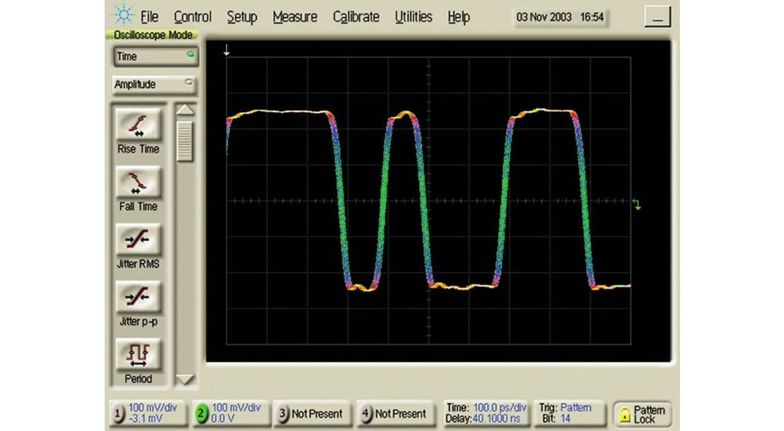Click the Agilent starburst logo icon
Viewport: 784px width, 431px height.
pos(123,15)
